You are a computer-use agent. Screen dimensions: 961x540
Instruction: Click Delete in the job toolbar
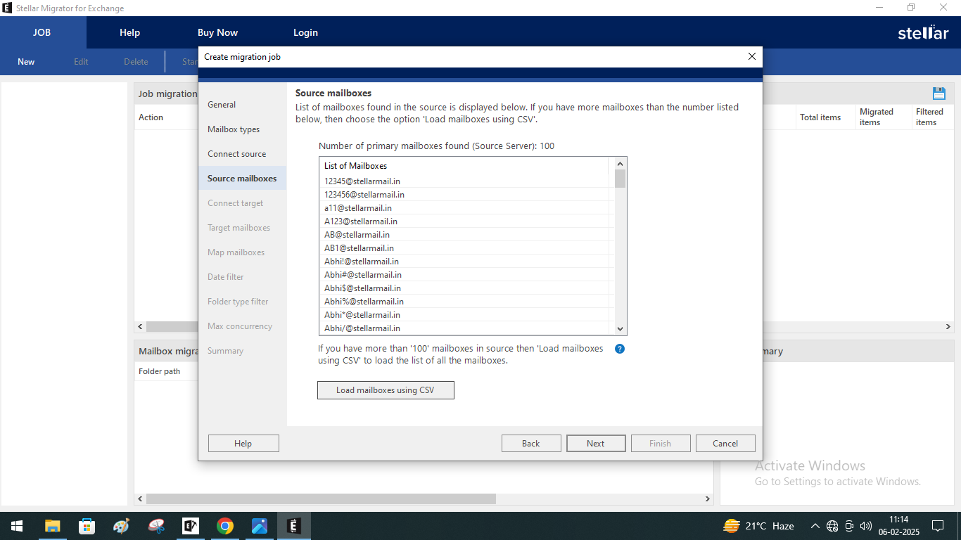tap(136, 62)
